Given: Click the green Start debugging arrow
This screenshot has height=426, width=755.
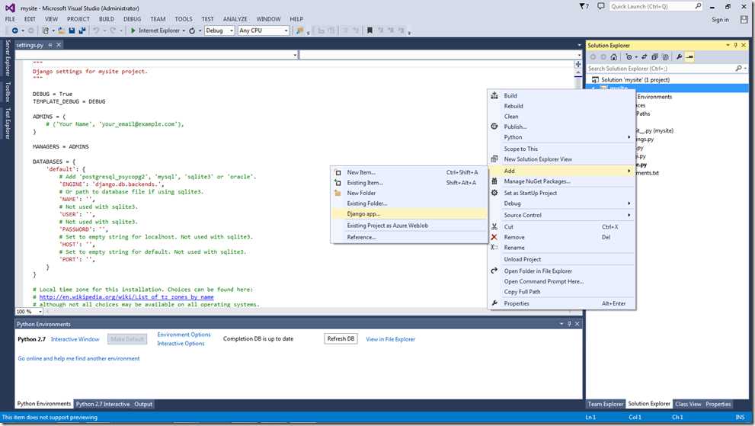Looking at the screenshot, I should click(x=133, y=30).
